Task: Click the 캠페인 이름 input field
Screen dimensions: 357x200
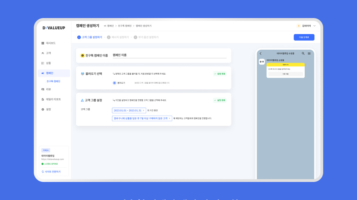Action: (x=169, y=55)
